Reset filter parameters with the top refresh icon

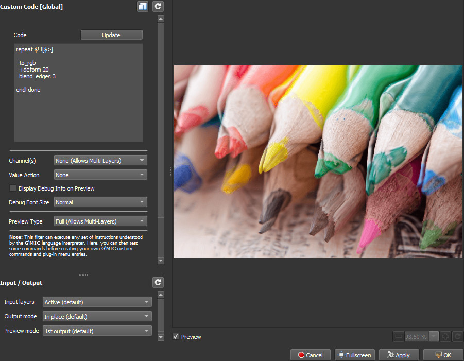tap(158, 7)
